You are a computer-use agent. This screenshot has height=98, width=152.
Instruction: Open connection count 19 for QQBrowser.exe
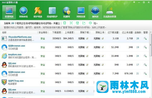(x=138, y=47)
